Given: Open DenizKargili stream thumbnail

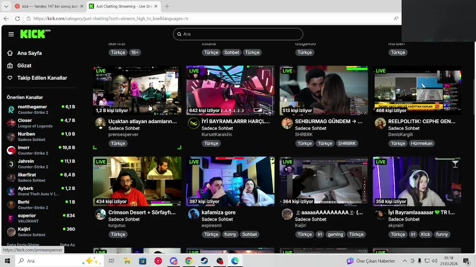Looking at the screenshot, I should click(x=417, y=90).
